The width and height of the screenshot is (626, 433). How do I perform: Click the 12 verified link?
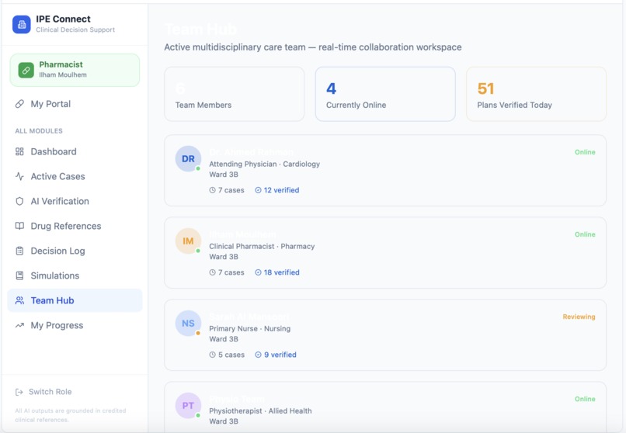point(277,190)
